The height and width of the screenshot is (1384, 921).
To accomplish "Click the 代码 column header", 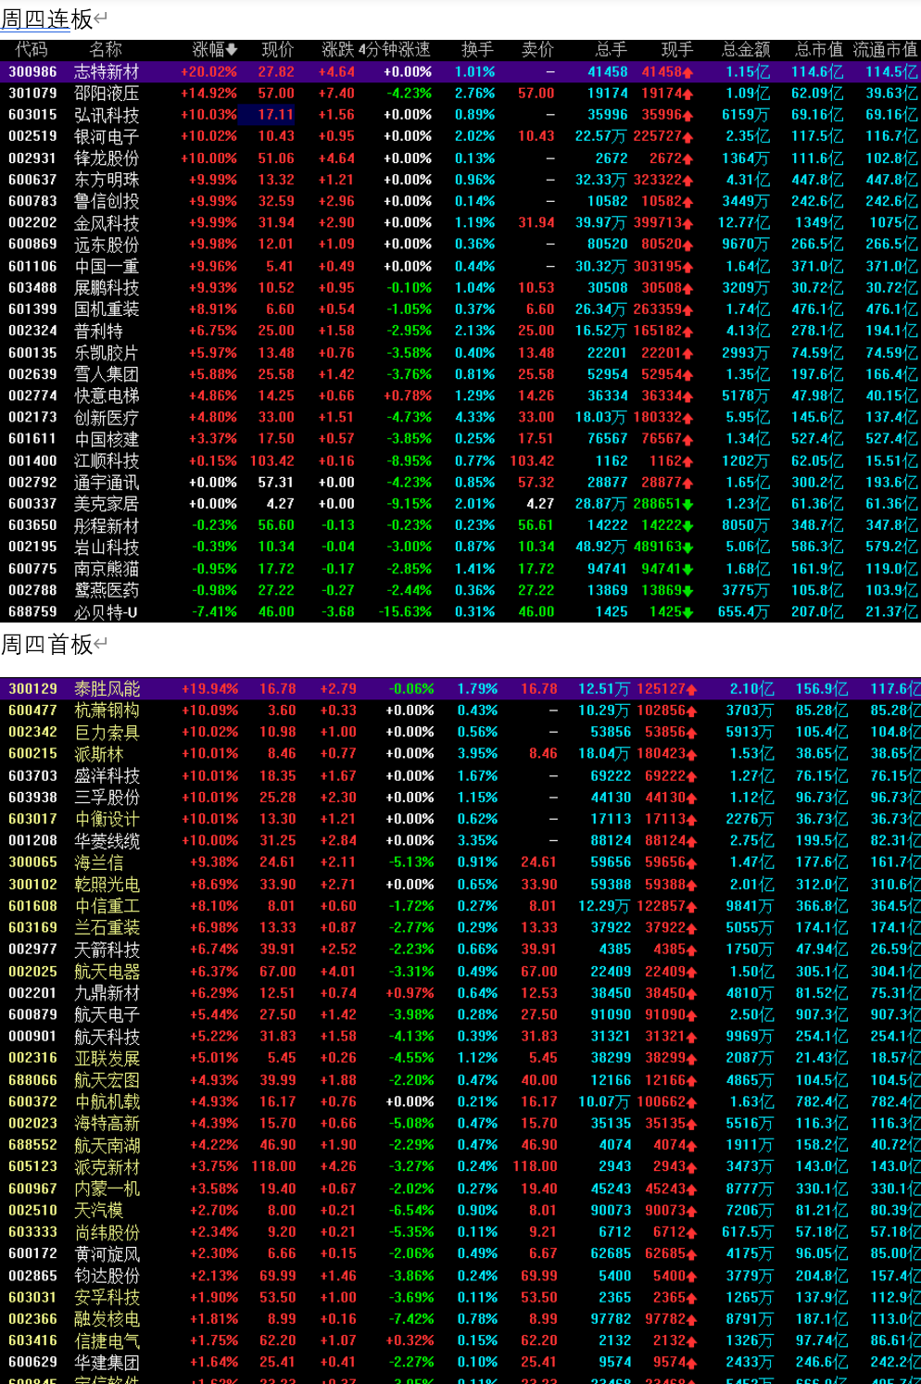I will 32,50.
